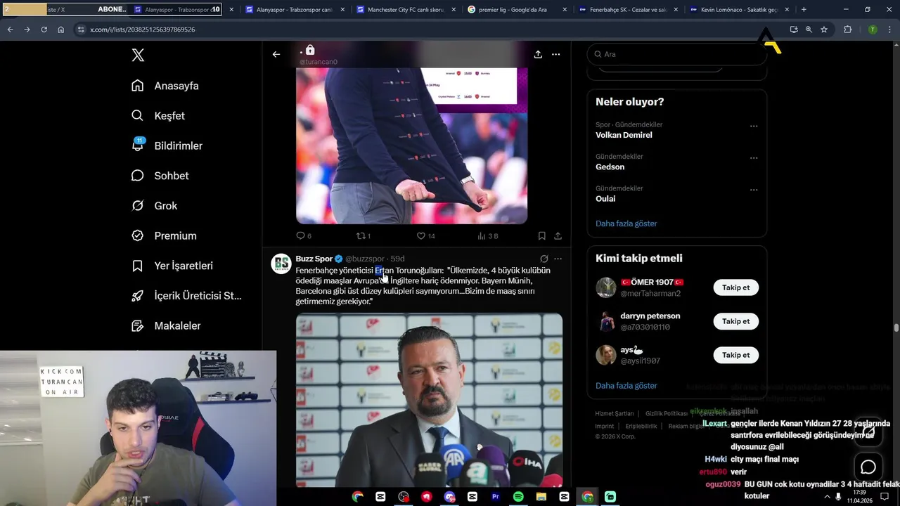This screenshot has width=900, height=506.
Task: Open Sohbet in the sidebar
Action: (x=160, y=176)
